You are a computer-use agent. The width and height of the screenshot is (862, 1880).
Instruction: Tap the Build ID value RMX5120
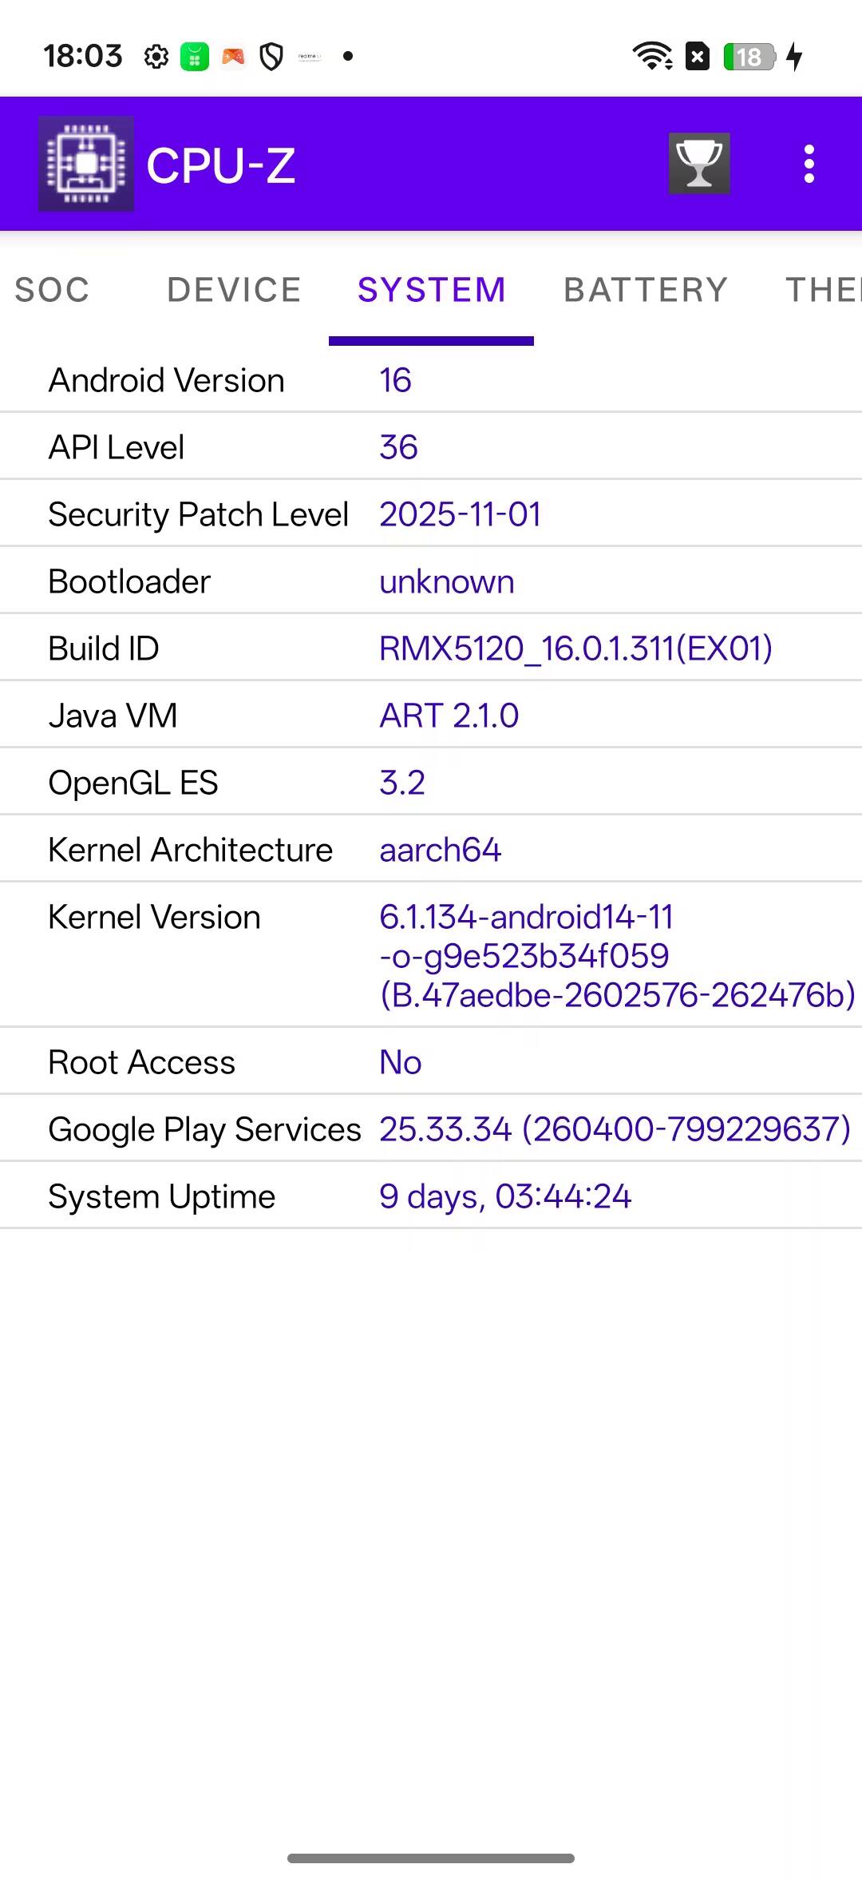click(575, 648)
